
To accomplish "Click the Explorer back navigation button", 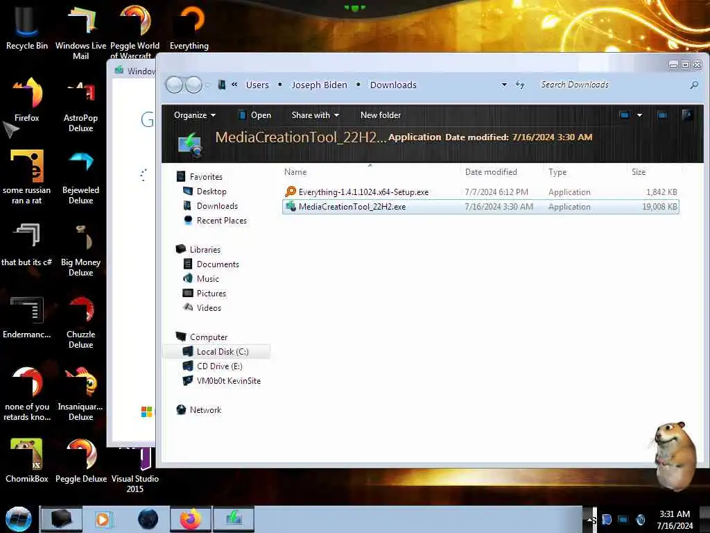I will (x=174, y=85).
